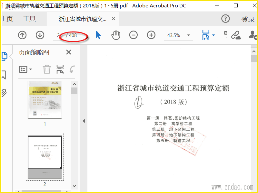
Task: Select the 浙江省城市轨道交... document tab
Action: pos(83,19)
